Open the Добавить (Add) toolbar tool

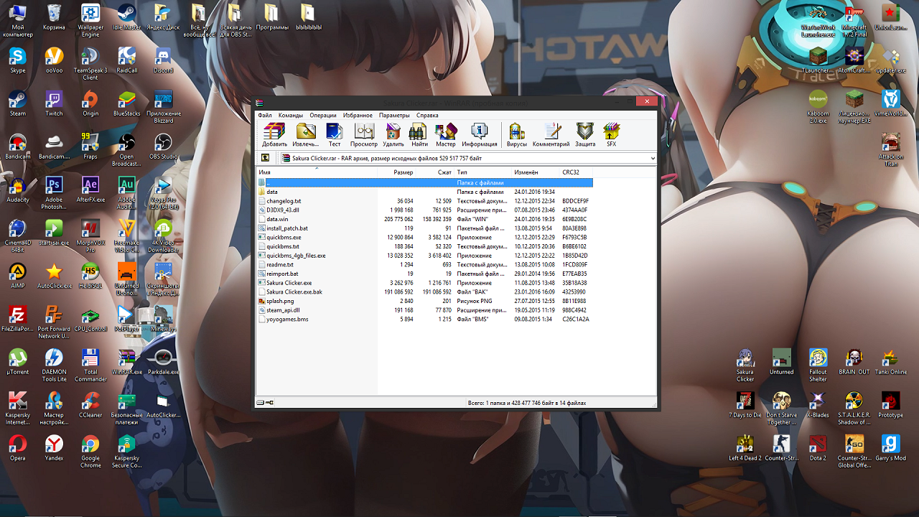(274, 134)
